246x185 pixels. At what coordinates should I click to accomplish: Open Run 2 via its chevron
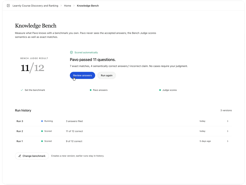[x=228, y=131]
